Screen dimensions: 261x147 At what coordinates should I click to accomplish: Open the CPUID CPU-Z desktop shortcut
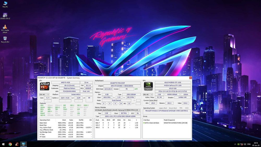[5, 16]
